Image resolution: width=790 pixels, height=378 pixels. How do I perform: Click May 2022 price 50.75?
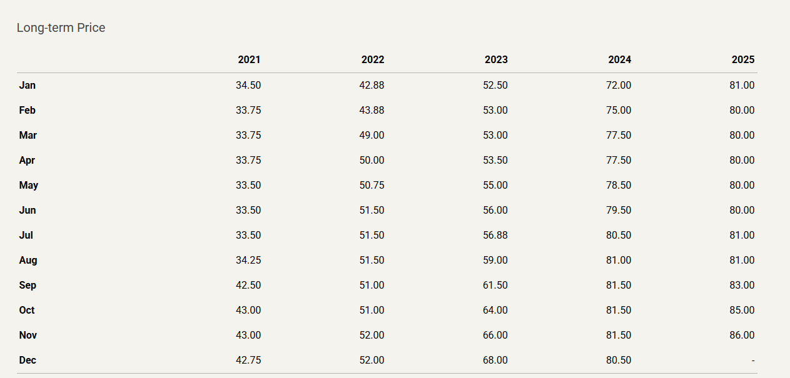click(x=372, y=185)
